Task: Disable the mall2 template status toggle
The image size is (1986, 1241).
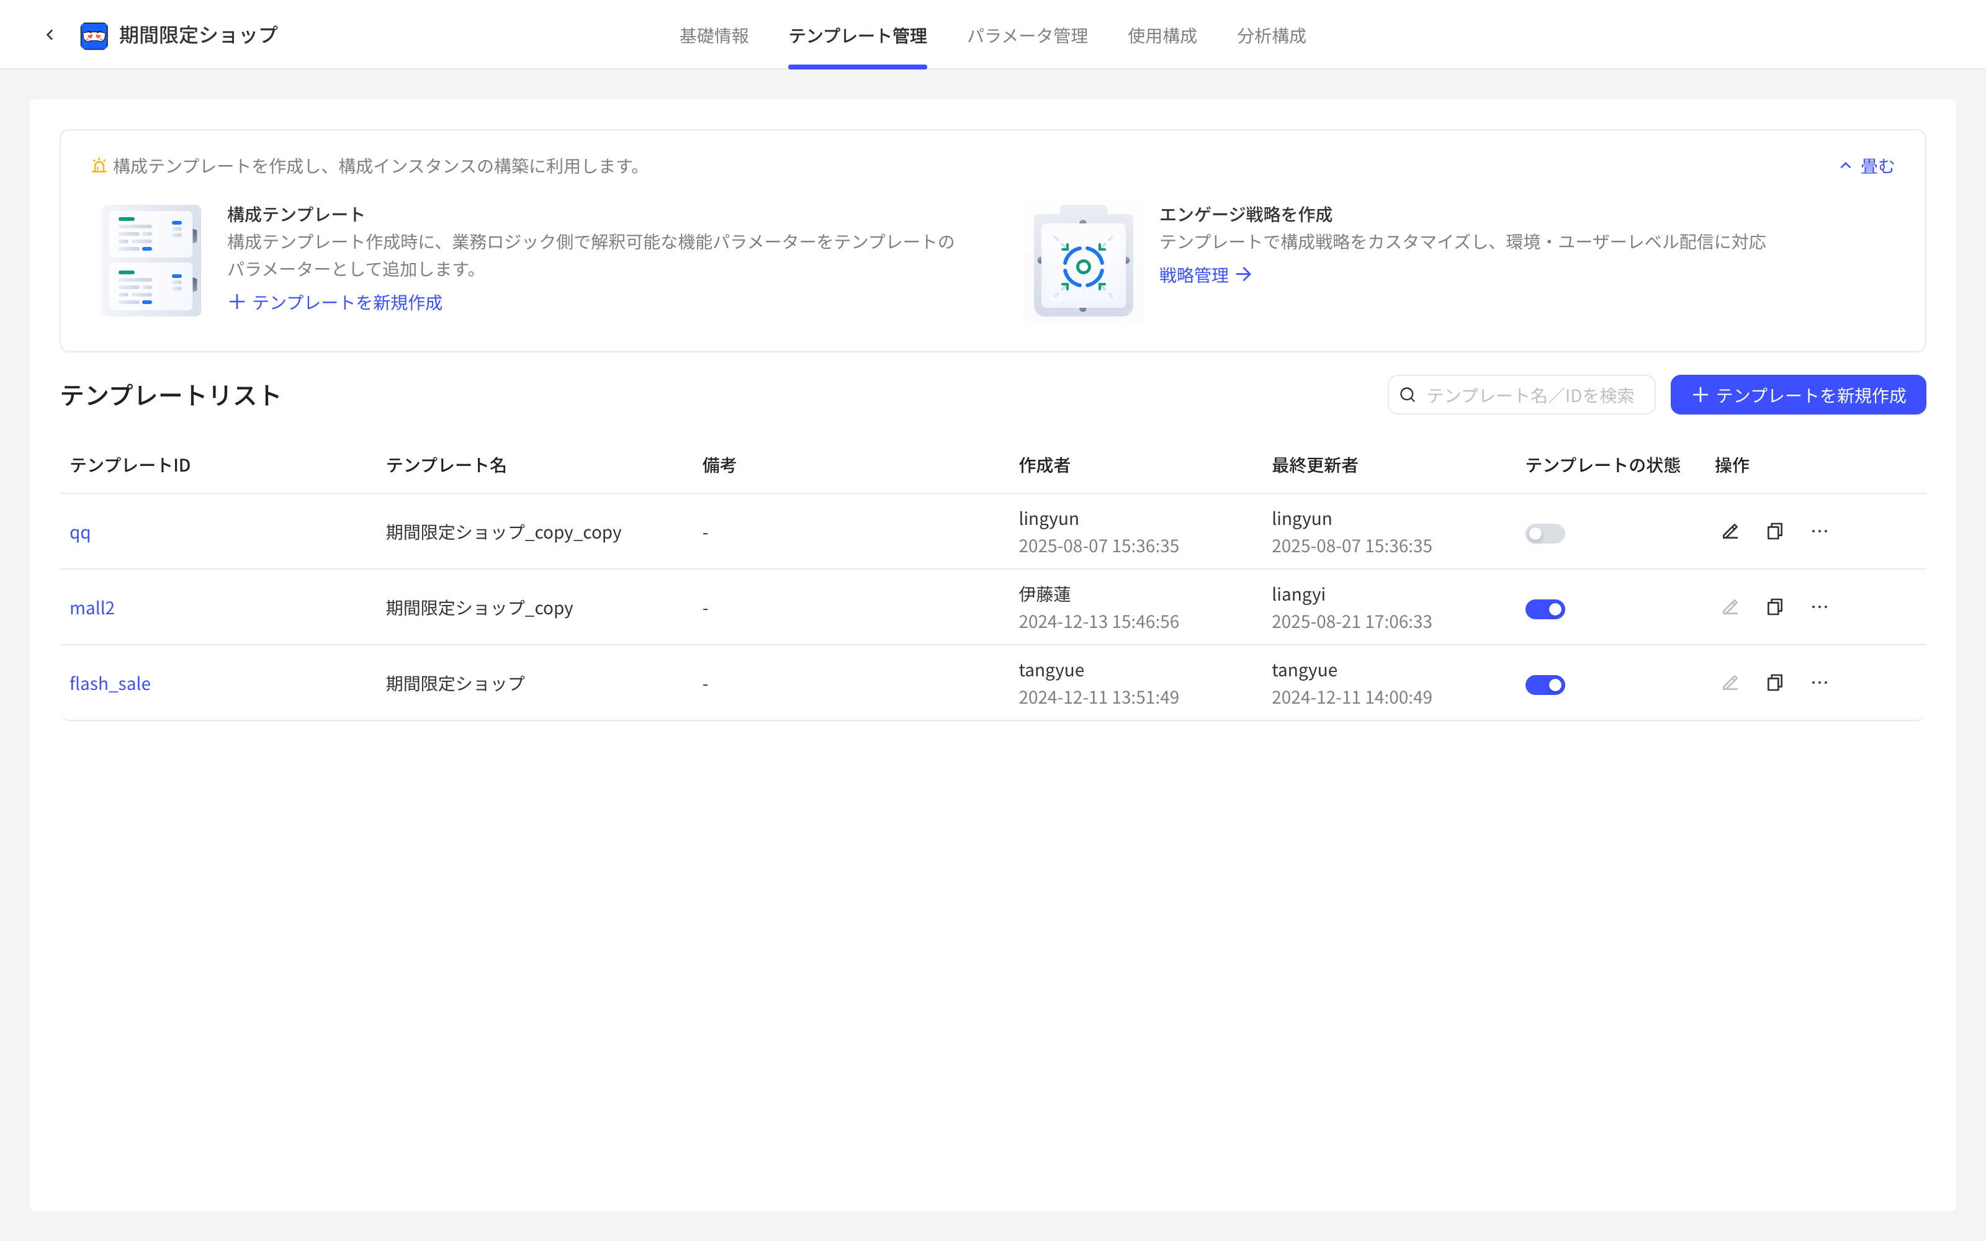Action: [x=1545, y=609]
